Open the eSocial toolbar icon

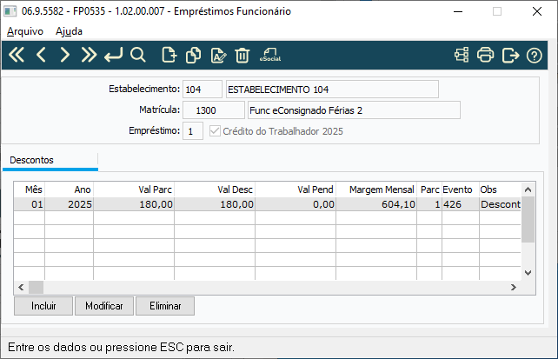(x=270, y=55)
